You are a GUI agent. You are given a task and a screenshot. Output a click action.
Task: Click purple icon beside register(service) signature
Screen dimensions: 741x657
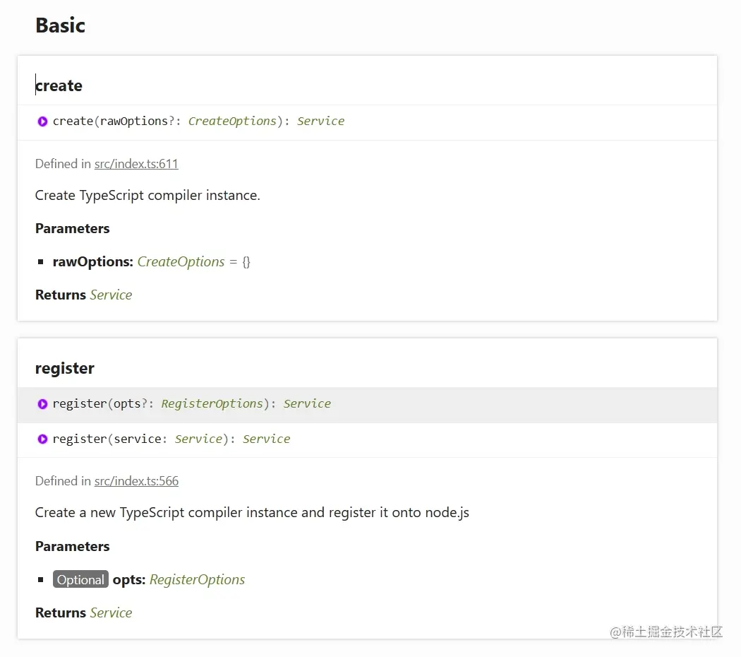pos(42,439)
